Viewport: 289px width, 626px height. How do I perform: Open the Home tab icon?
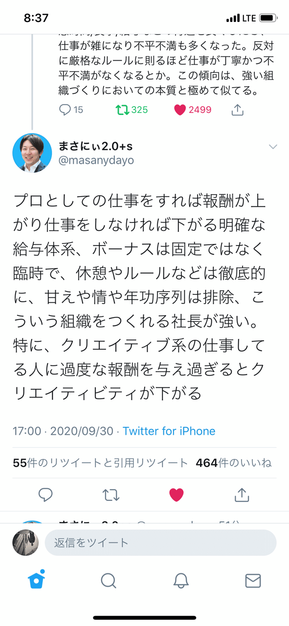(36, 581)
